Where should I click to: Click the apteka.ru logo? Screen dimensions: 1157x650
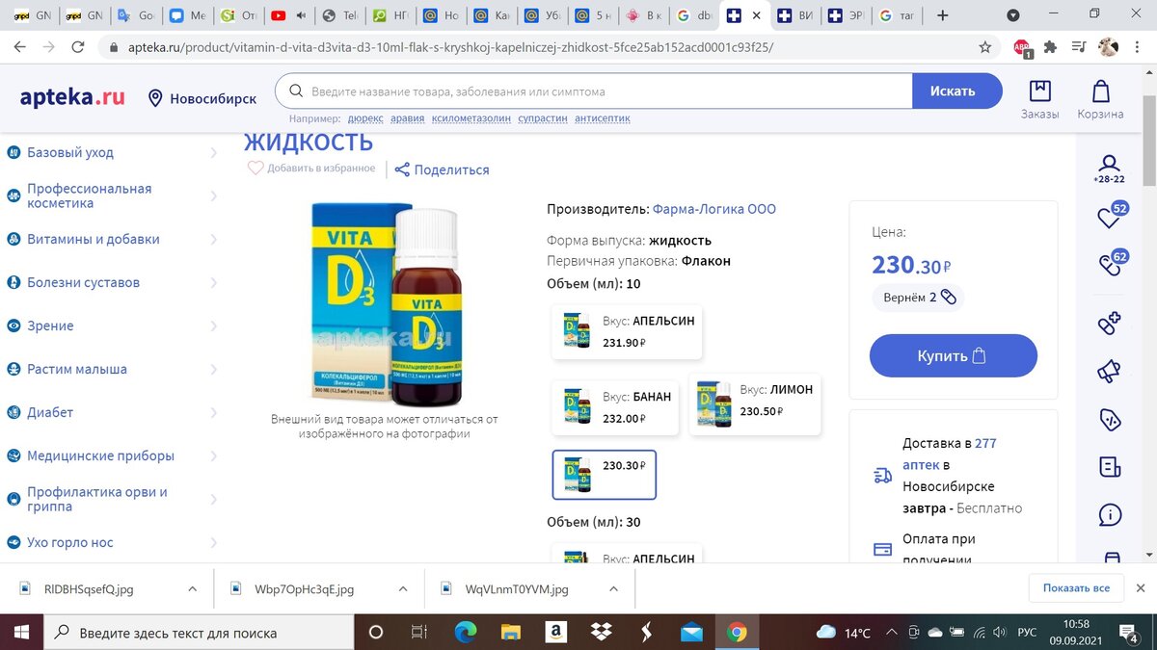(72, 96)
